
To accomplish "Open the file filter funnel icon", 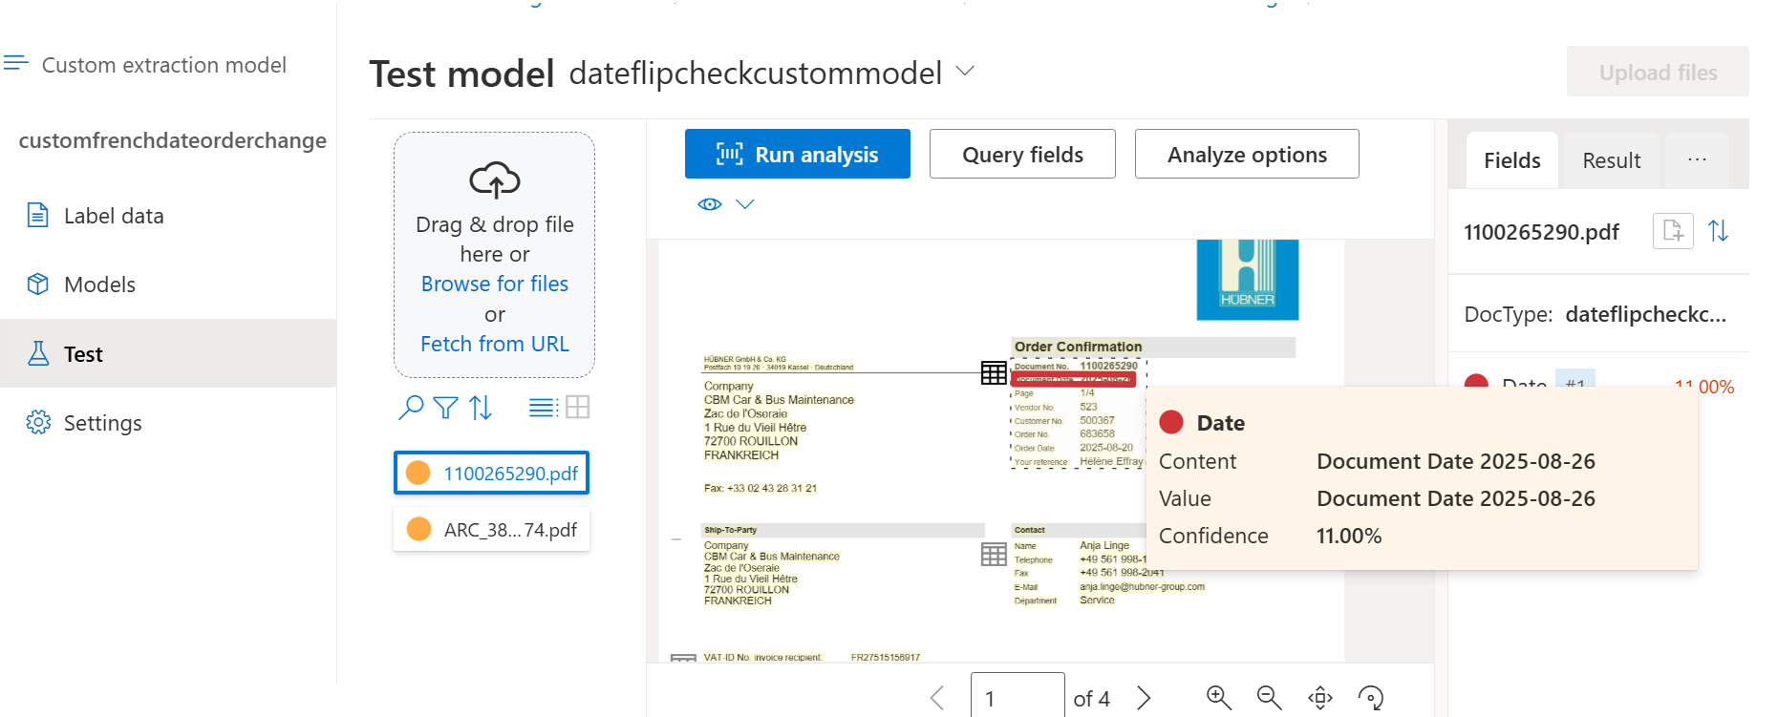I will tap(445, 408).
